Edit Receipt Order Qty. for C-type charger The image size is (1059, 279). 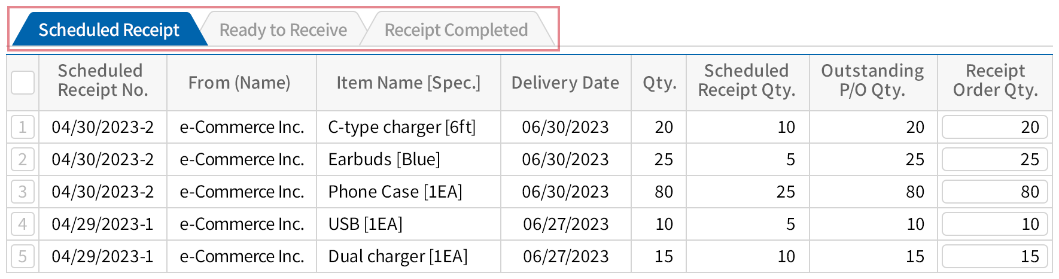994,127
